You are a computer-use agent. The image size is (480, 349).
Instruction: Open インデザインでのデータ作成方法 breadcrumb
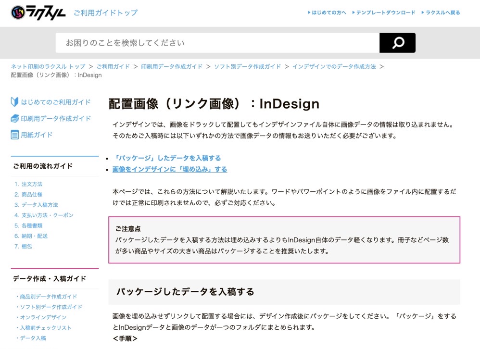click(334, 66)
